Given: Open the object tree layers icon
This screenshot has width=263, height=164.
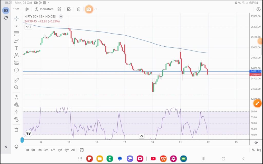Looking at the screenshot, I should [16, 147].
